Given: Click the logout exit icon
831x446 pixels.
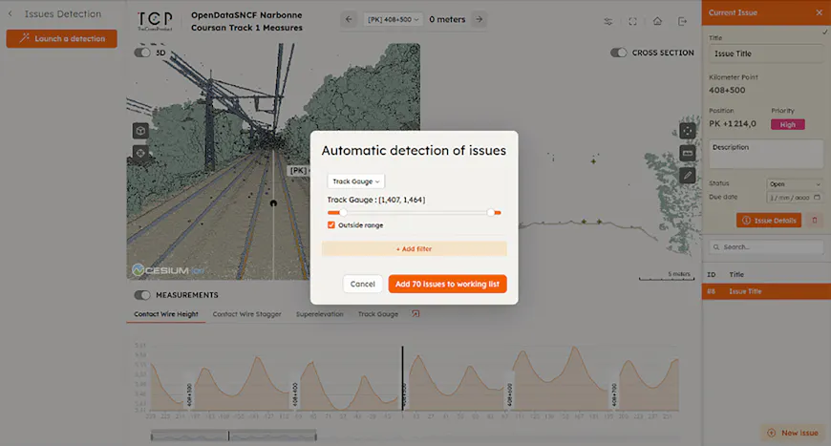Looking at the screenshot, I should tap(682, 21).
